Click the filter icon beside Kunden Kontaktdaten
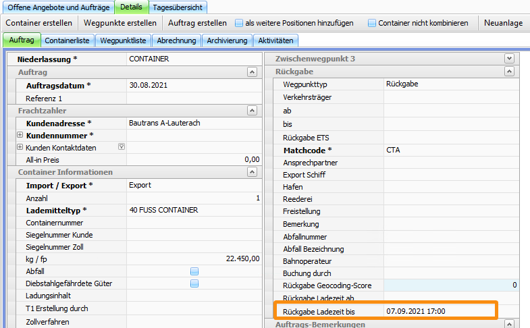Image resolution: width=530 pixels, height=328 pixels. point(121,147)
